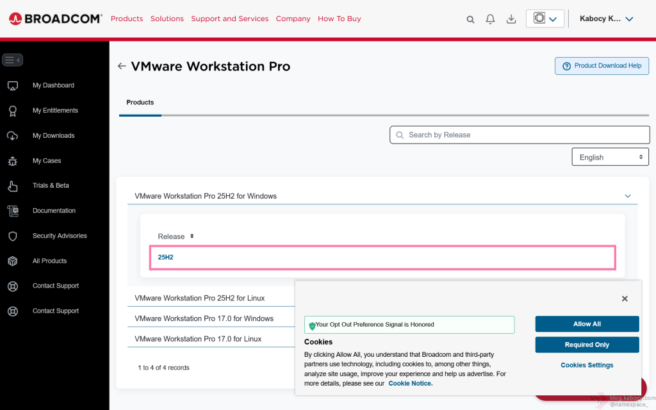
Task: Expand VMware Workstation Pro 17.0 for Windows
Action: point(204,318)
